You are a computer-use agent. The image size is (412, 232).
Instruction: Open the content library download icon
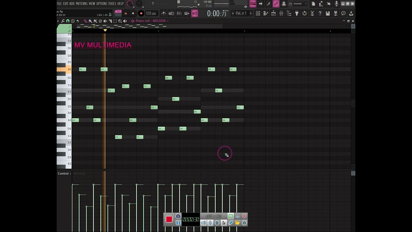[x=351, y=13]
